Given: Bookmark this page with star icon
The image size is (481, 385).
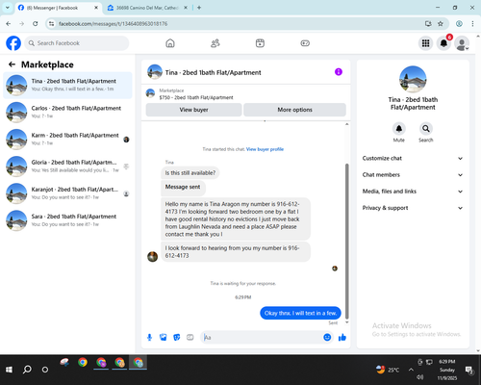Looking at the screenshot, I should pyautogui.click(x=441, y=24).
